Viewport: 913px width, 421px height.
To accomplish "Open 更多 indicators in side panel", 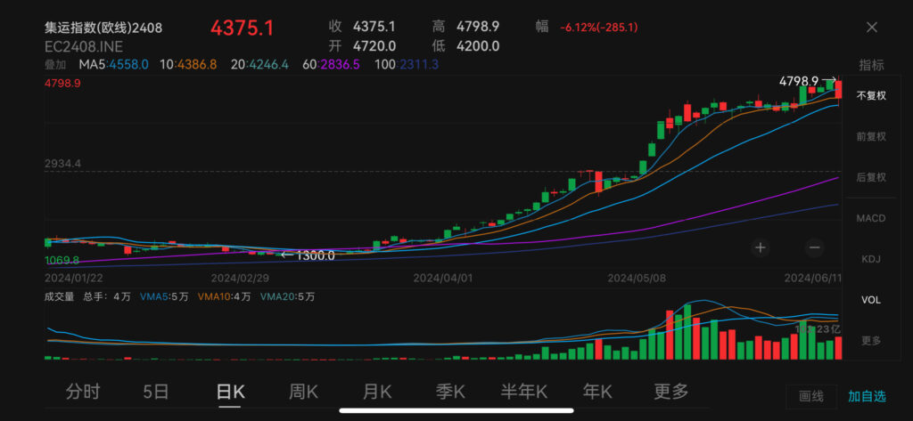I will tap(871, 341).
